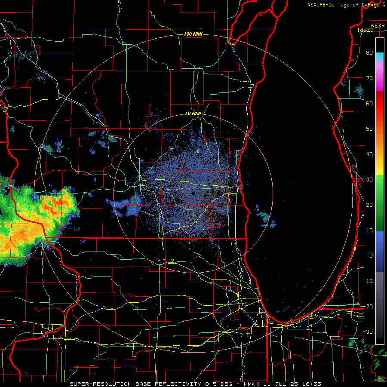This screenshot has height=387, width=387.
Task: Click the -30 value on the dBZ scale
Action: [x=368, y=332]
